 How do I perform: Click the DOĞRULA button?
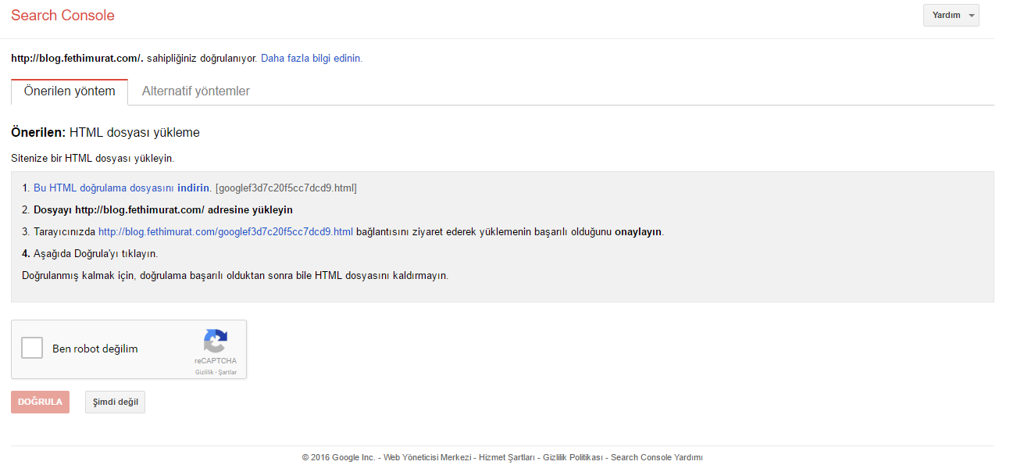40,402
